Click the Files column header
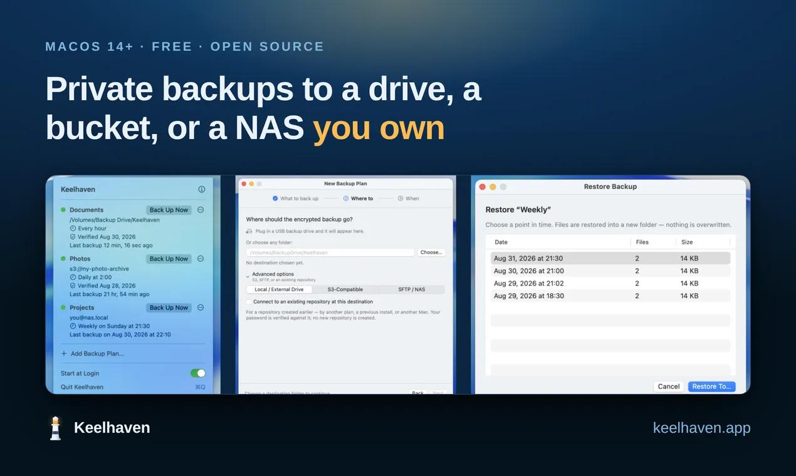 [642, 242]
